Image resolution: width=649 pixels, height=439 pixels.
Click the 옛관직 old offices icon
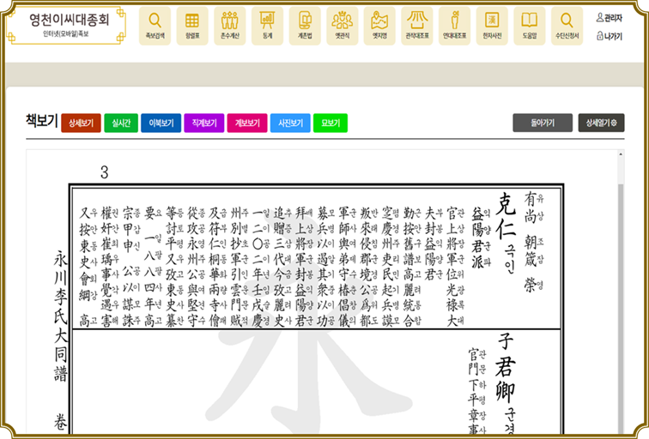coord(342,24)
